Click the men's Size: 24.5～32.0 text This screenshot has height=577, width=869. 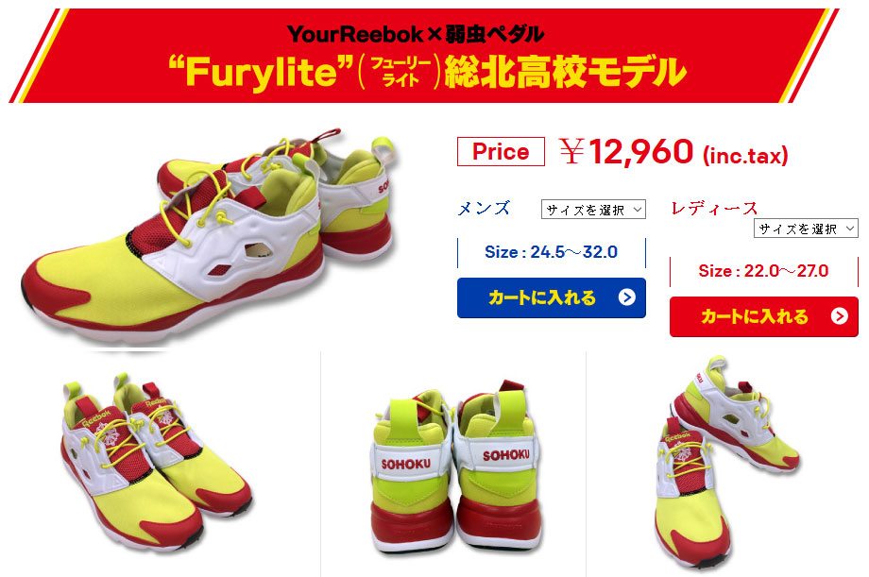pos(551,252)
